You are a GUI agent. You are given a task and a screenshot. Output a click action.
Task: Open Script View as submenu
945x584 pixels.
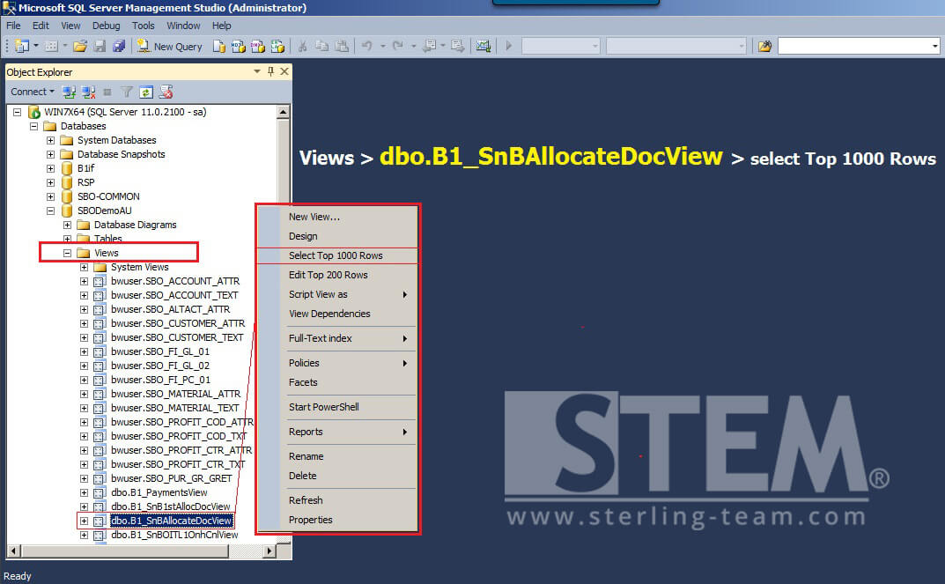(x=337, y=294)
